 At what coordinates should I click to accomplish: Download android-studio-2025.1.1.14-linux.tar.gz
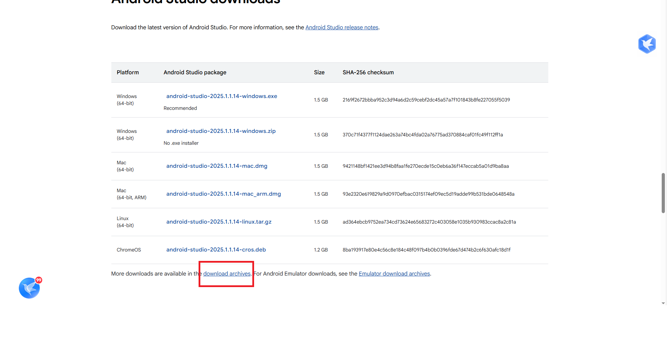click(219, 222)
